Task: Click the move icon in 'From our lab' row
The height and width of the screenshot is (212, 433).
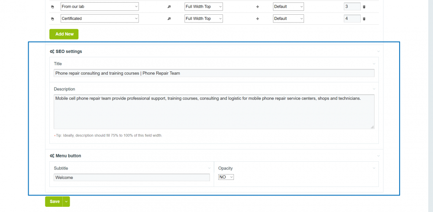Action: [x=257, y=7]
